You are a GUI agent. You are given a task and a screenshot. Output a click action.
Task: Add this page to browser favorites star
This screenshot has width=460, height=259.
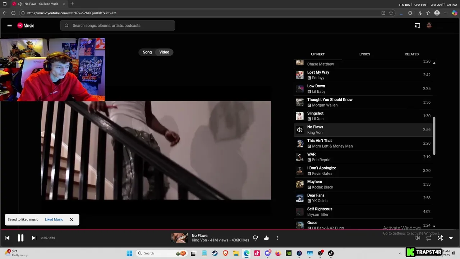pos(391,13)
